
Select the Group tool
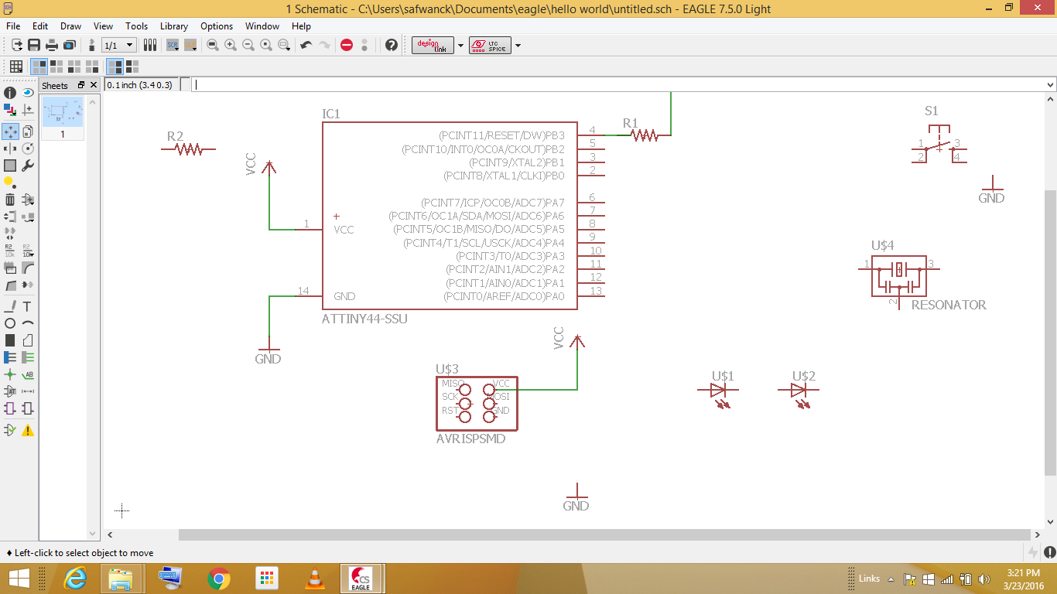point(10,166)
